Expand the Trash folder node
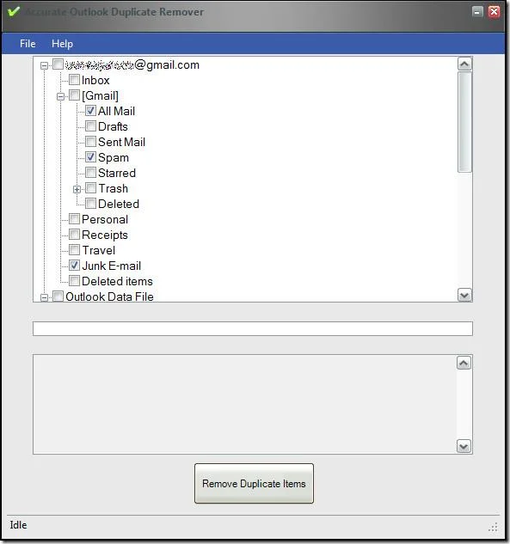 point(77,189)
